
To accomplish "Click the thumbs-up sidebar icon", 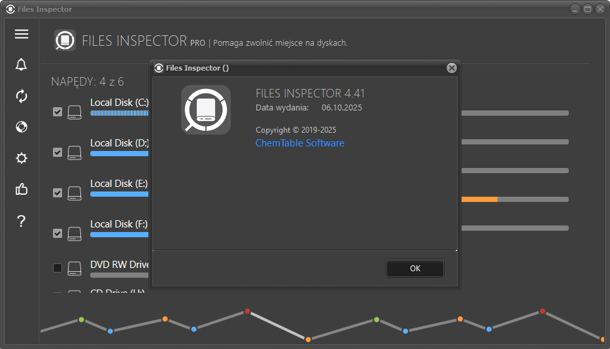I will [x=22, y=189].
